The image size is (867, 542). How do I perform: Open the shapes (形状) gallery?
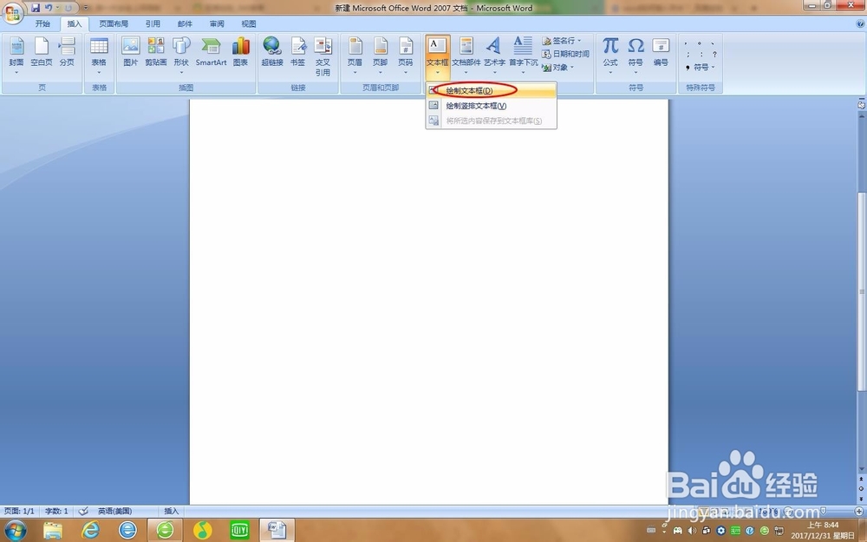coord(181,56)
